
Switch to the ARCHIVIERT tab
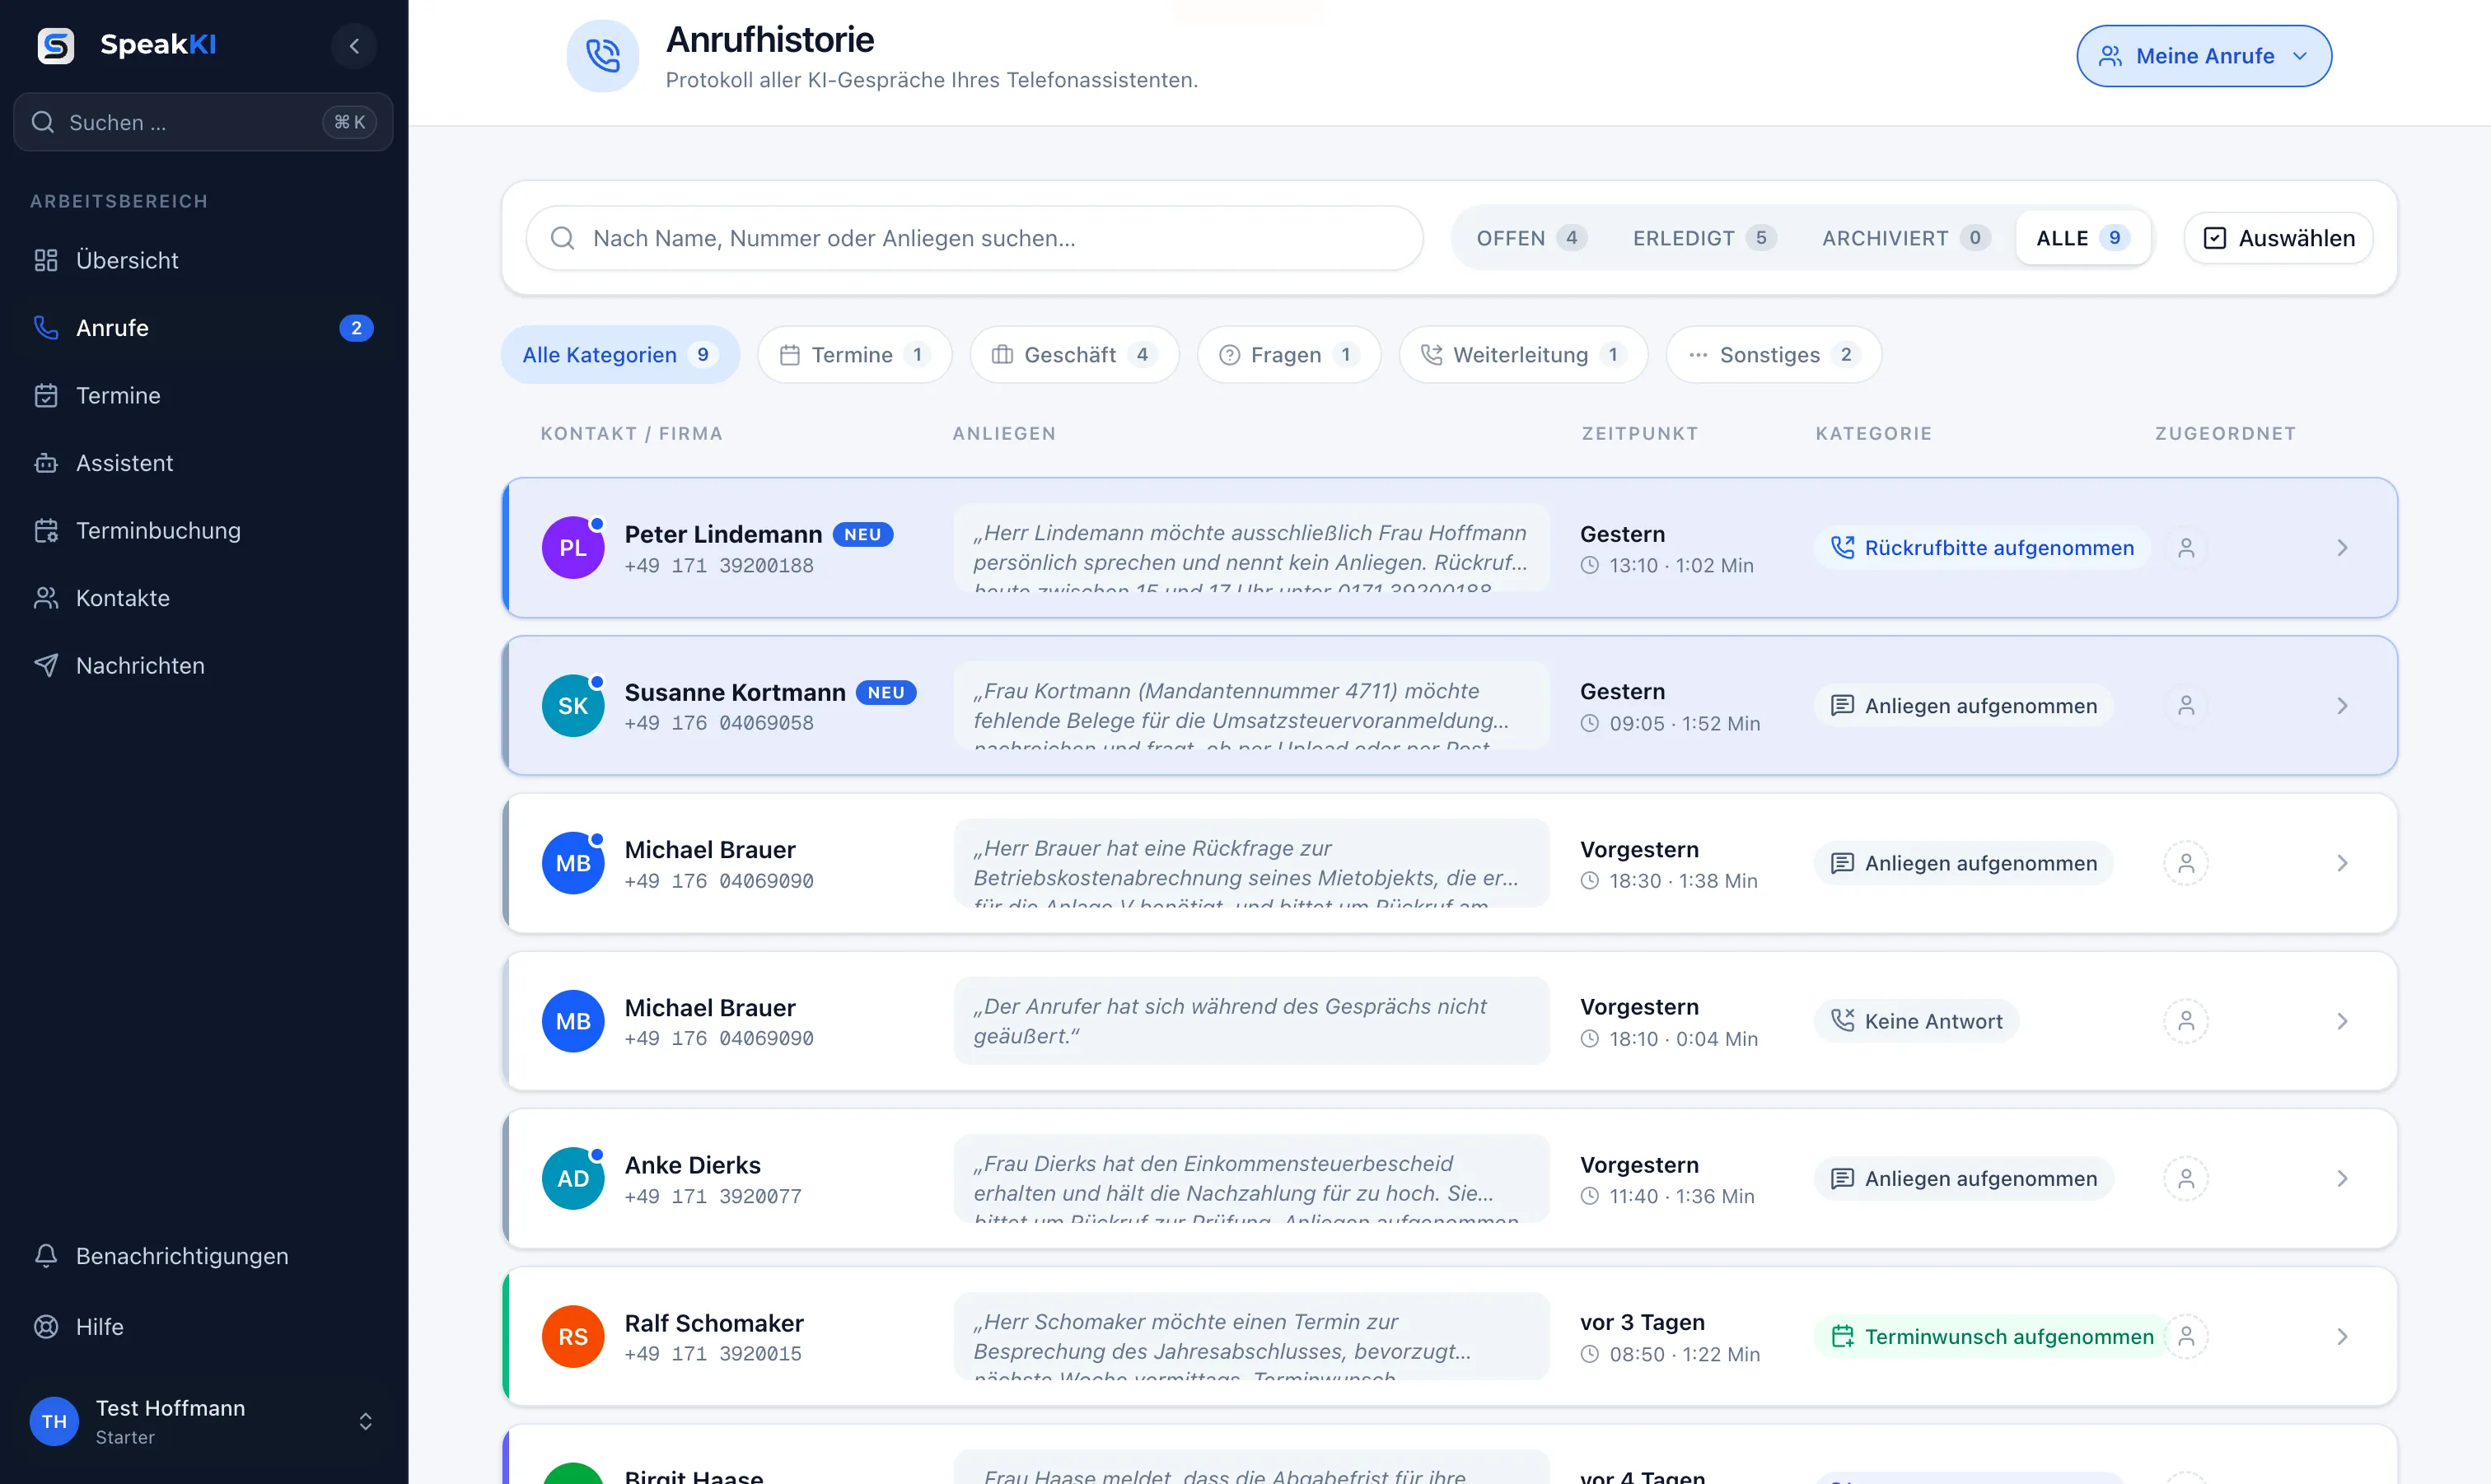[1906, 238]
